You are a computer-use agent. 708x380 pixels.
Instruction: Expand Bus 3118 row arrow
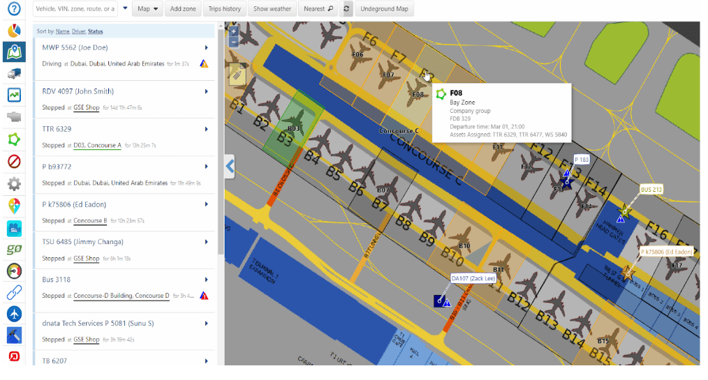click(207, 280)
